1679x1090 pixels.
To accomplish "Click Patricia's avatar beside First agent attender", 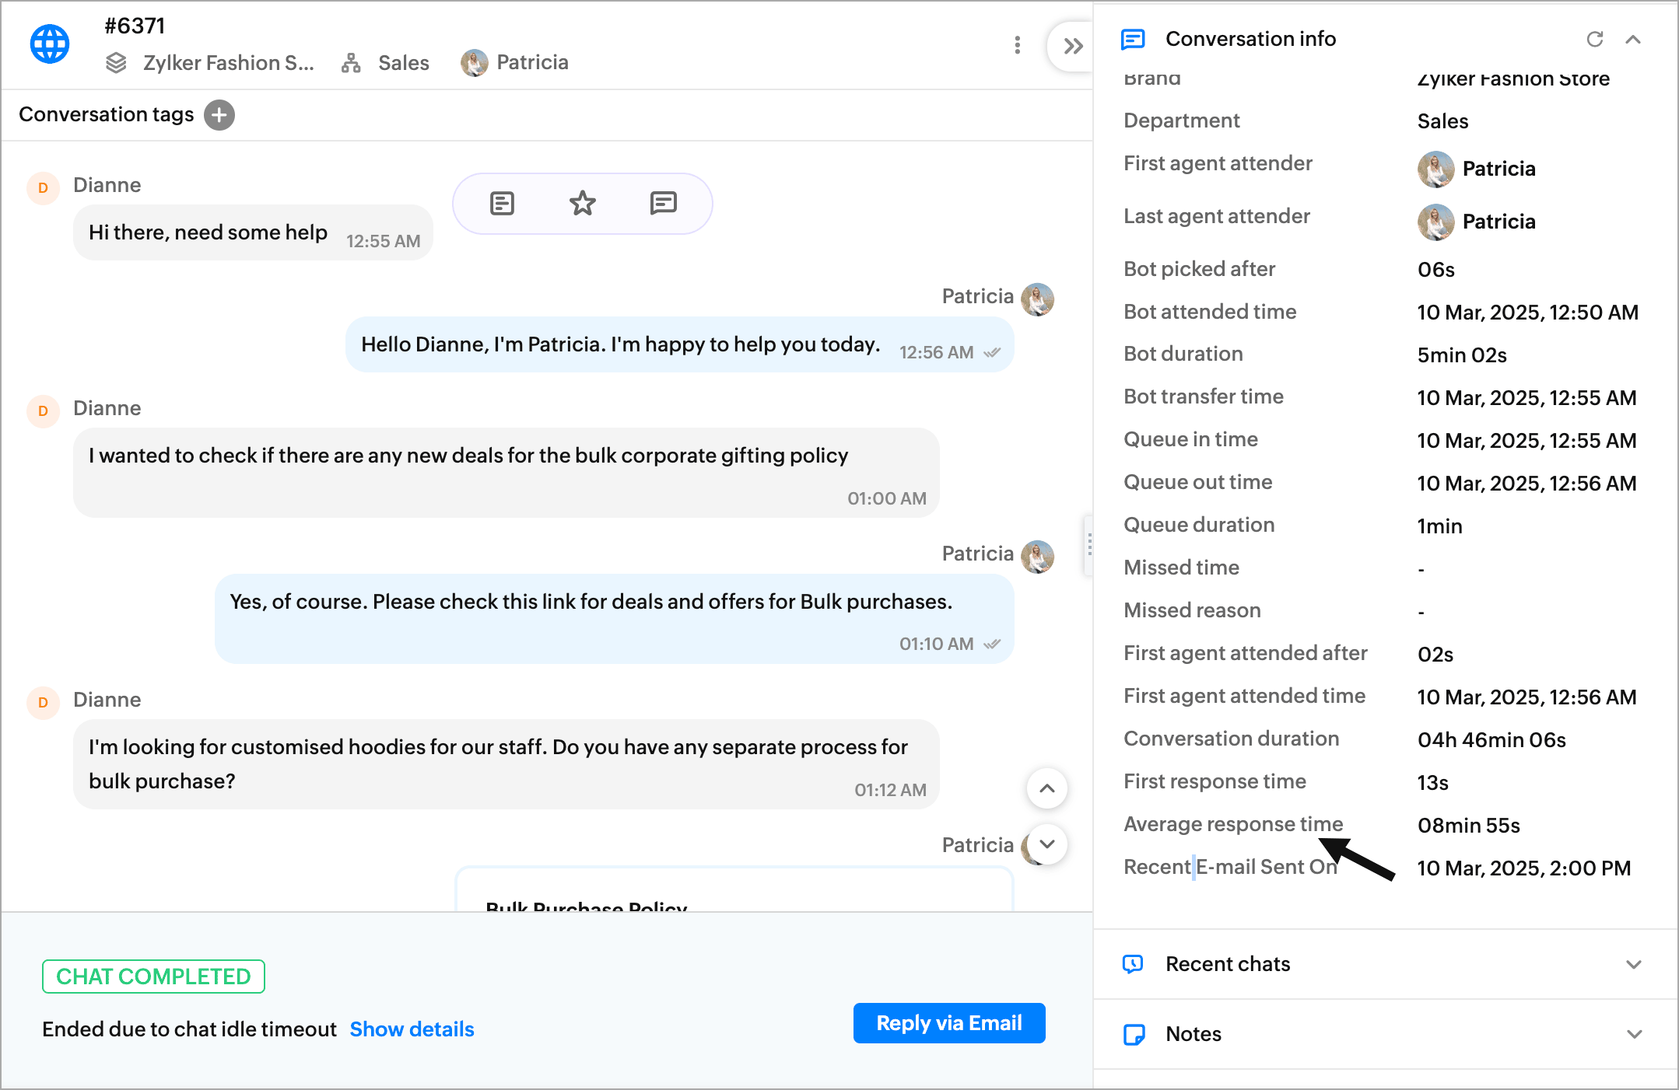I will pos(1435,169).
